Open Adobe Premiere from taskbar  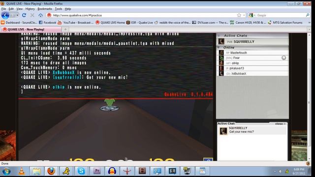click(x=97, y=171)
